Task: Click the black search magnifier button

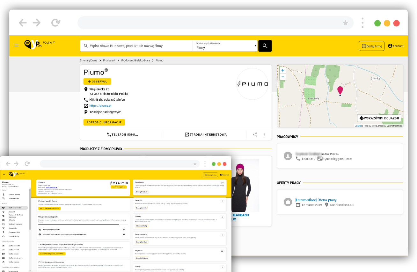Action: [265, 46]
